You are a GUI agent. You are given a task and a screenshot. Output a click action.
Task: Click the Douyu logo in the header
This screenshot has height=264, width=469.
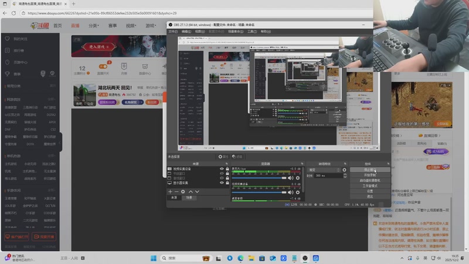(39, 26)
